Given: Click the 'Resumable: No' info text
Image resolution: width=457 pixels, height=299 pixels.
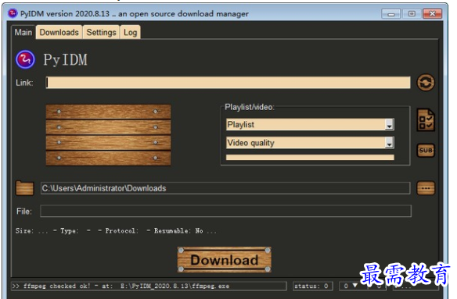Looking at the screenshot, I should coord(178,230).
